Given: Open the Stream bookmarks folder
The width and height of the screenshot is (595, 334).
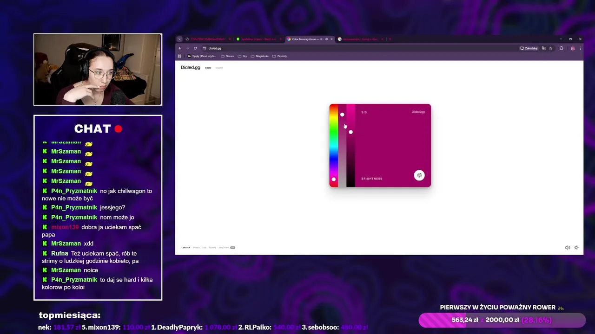Looking at the screenshot, I should pos(227,56).
